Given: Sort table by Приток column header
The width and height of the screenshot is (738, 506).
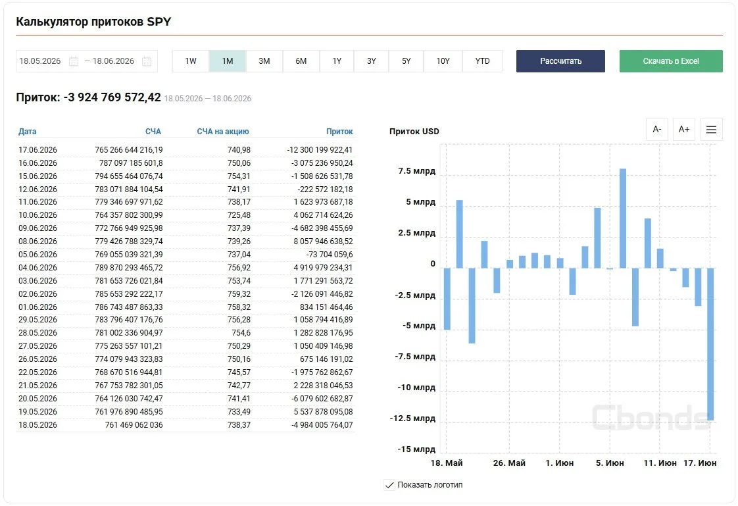Looking at the screenshot, I should point(339,132).
